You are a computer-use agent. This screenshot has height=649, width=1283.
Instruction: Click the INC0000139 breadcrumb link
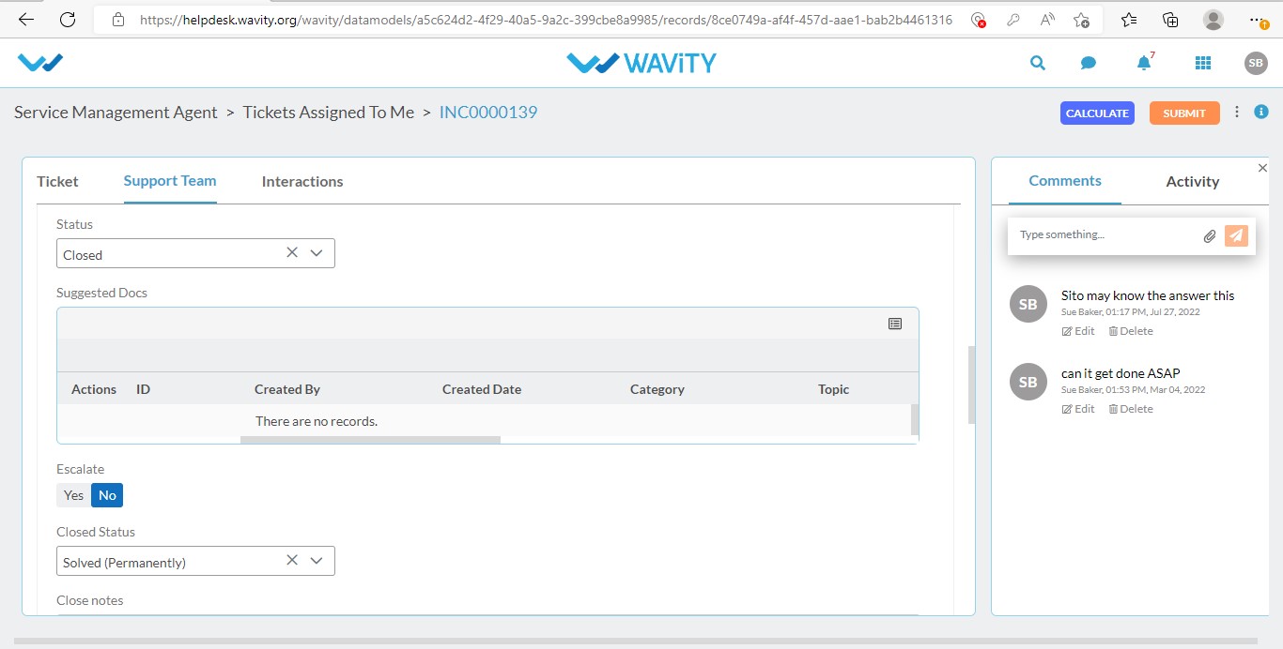pyautogui.click(x=488, y=113)
